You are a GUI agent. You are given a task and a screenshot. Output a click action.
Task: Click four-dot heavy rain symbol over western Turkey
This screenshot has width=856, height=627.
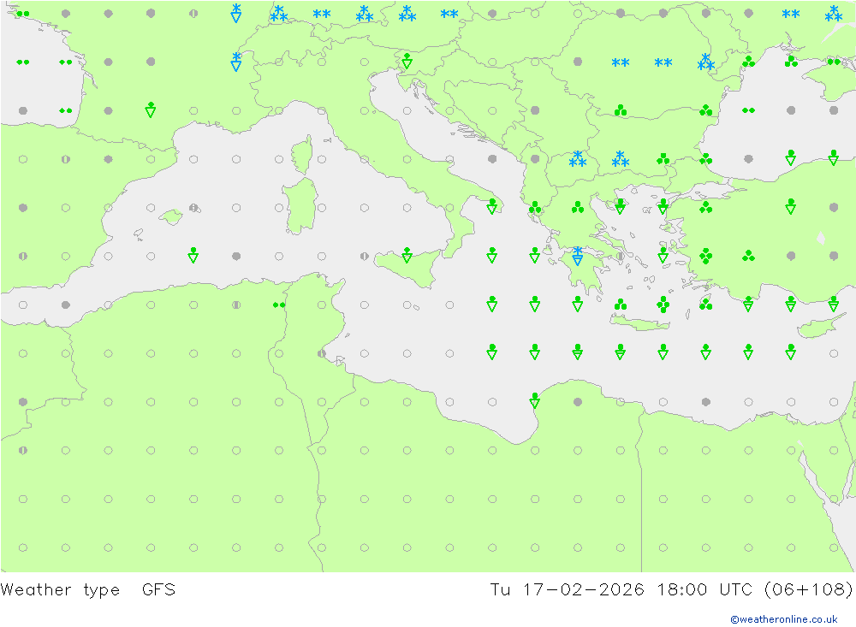tap(705, 256)
